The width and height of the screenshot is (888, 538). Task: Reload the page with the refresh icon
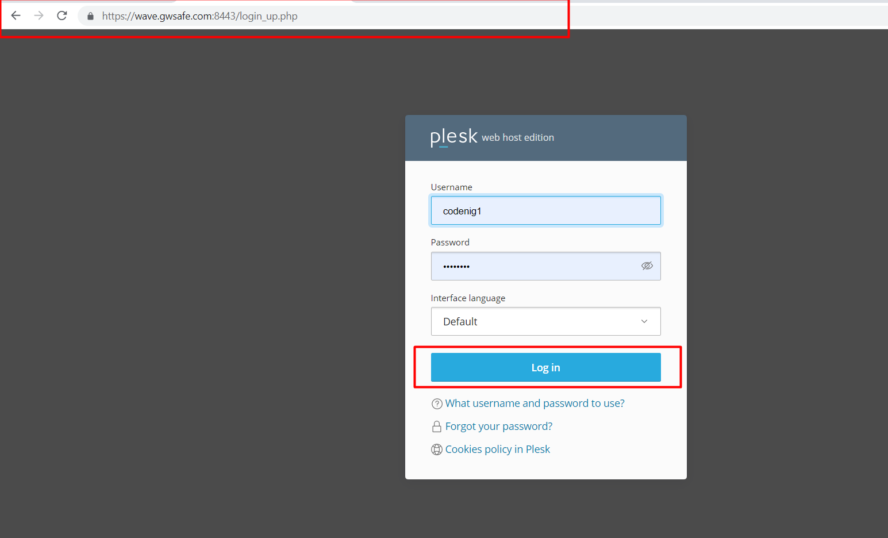pos(62,16)
